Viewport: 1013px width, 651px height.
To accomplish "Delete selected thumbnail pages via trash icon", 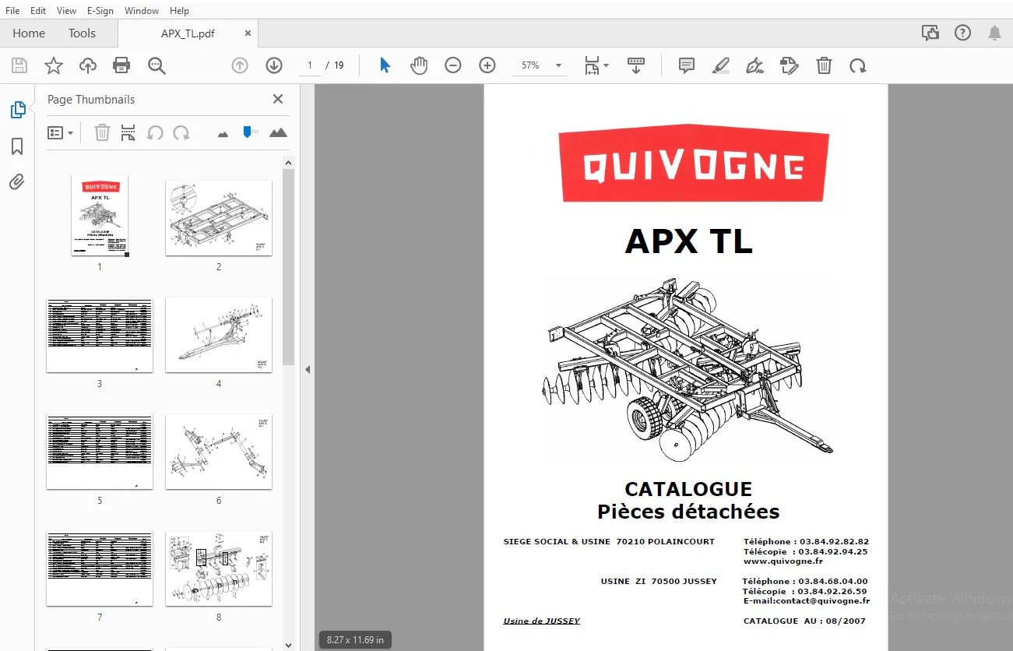I will click(x=102, y=132).
